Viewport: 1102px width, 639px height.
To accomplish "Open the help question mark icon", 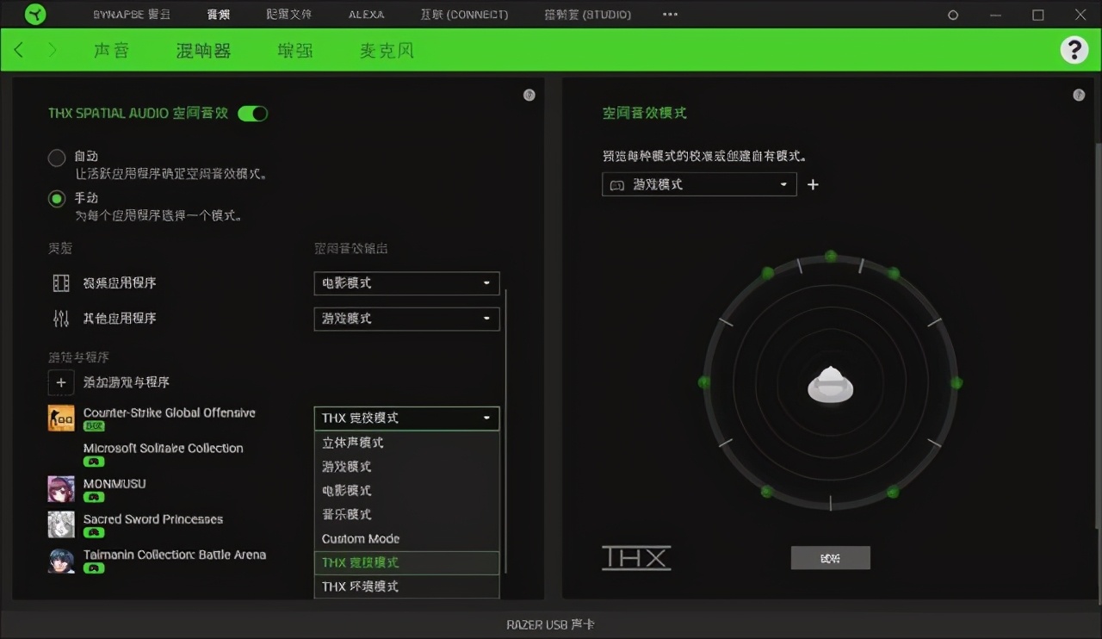I will (x=1074, y=49).
